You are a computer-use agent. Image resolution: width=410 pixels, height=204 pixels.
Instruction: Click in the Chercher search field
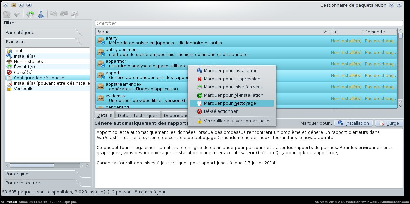[248, 23]
